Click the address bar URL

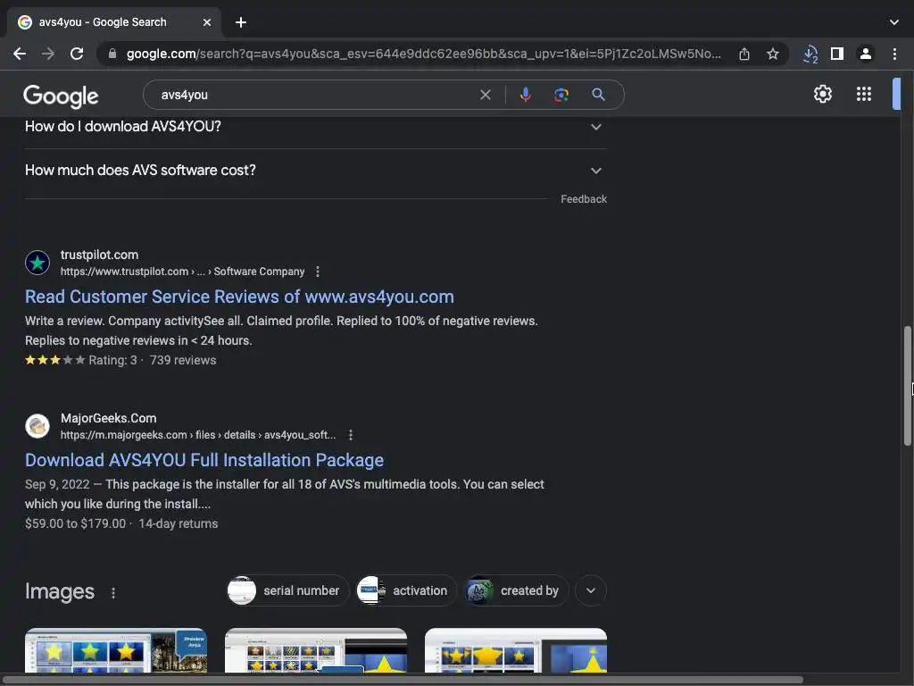click(x=424, y=54)
